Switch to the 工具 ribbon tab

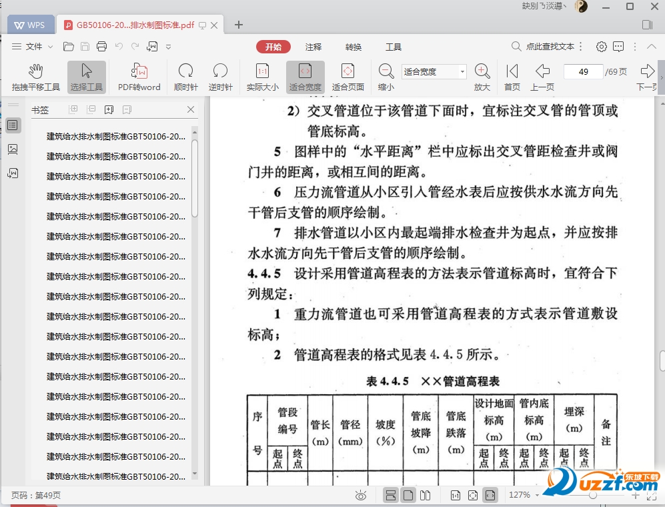click(393, 47)
